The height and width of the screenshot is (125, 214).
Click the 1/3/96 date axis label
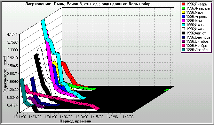[x=128, y=117]
